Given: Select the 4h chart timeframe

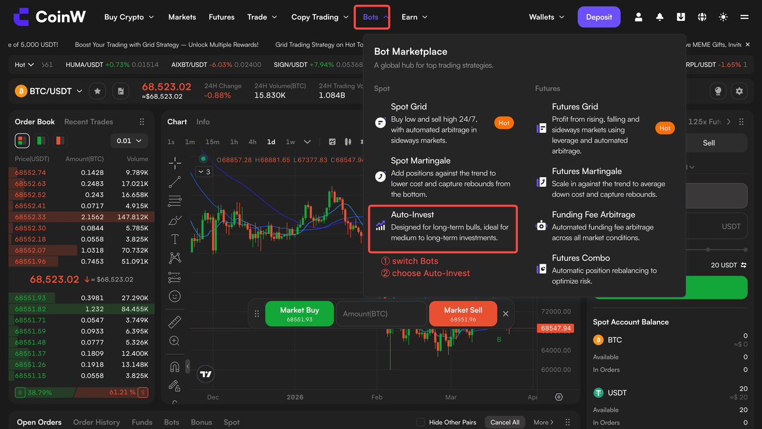Looking at the screenshot, I should point(252,142).
